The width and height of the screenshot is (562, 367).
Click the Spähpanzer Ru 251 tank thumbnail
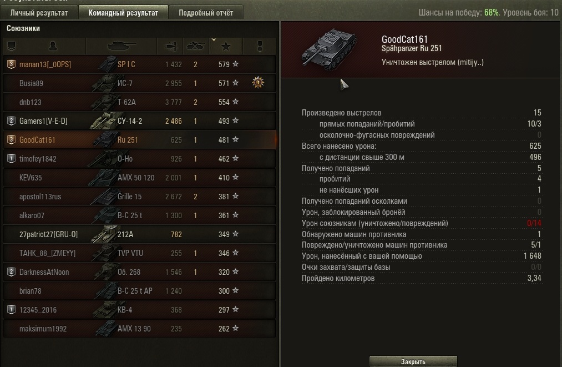click(x=329, y=49)
